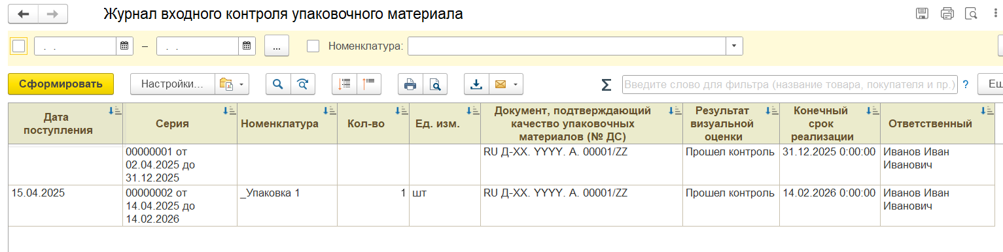
Task: Click 'Иванов Иван Иванович' in the 31.12.2025 row
Action: tap(937, 165)
